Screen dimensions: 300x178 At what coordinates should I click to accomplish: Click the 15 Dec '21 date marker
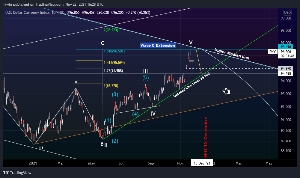click(202, 163)
